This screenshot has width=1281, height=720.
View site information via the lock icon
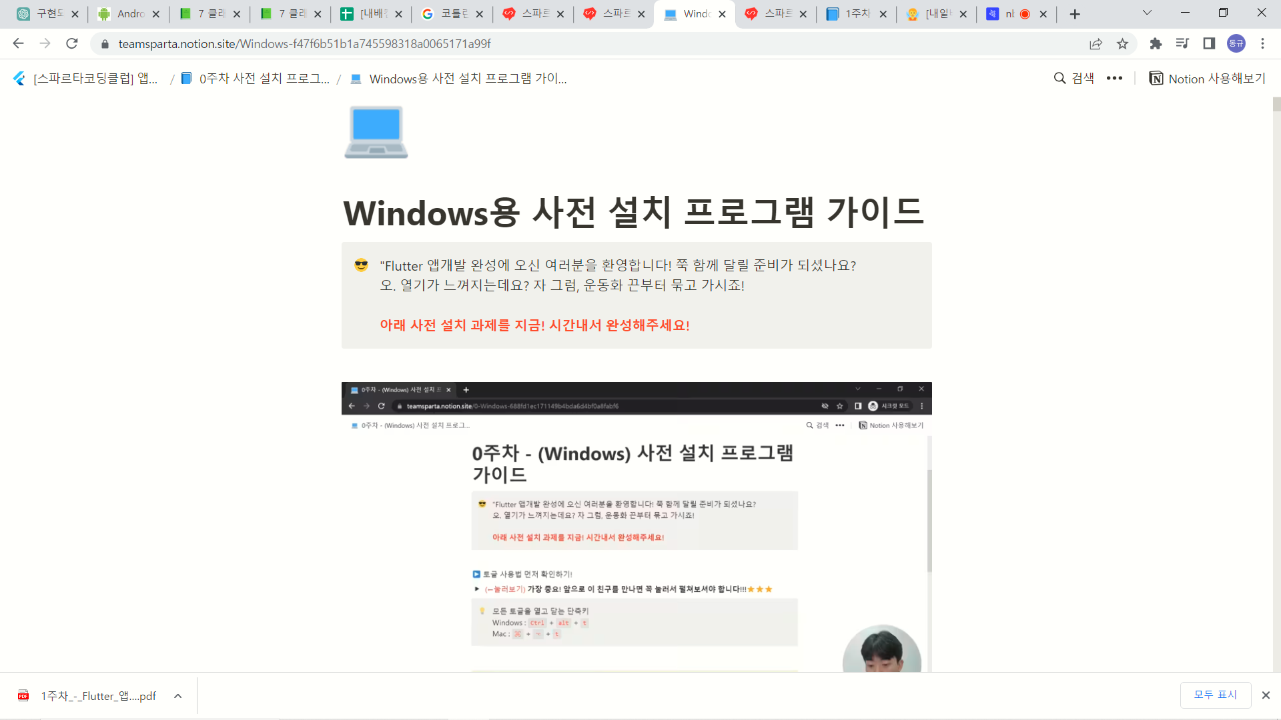105,44
